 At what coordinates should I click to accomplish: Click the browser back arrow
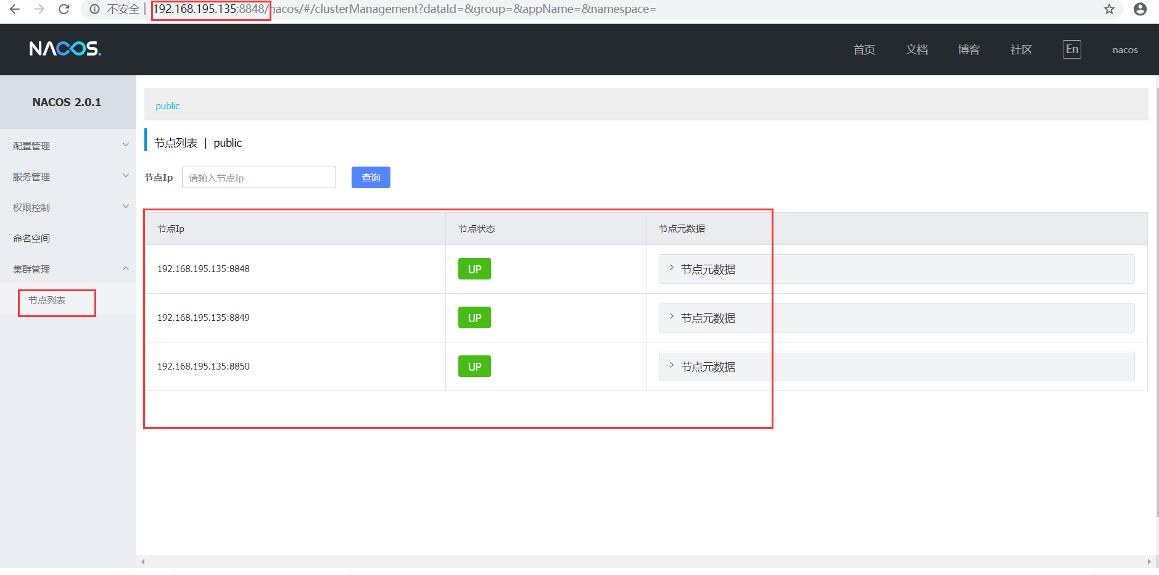point(15,9)
